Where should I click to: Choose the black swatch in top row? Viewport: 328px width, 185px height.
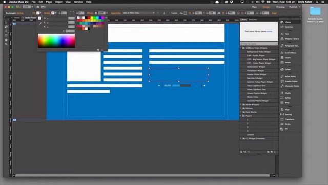point(87,18)
